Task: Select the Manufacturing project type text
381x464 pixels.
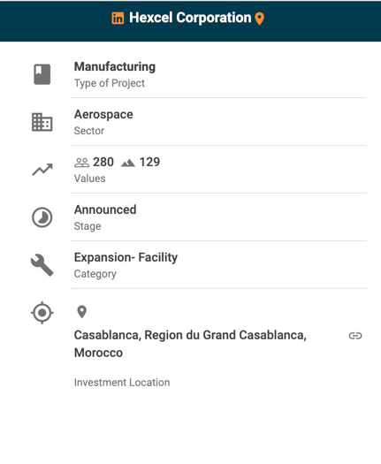Action: [115, 66]
